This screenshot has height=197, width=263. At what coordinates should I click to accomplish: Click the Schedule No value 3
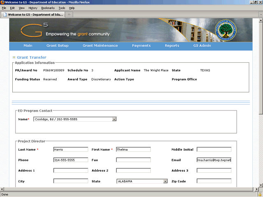pyautogui.click(x=92, y=70)
